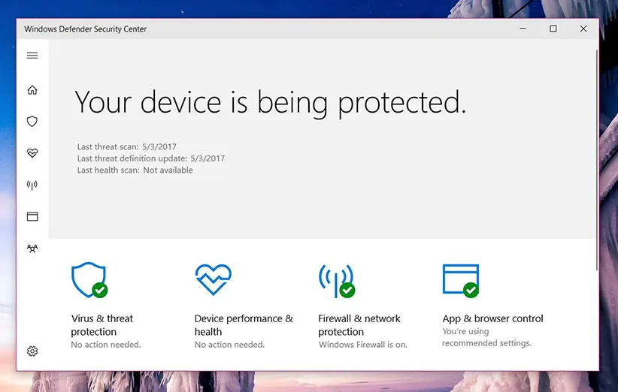618x392 pixels.
Task: Open the shield Virus protection sidebar icon
Action: (x=32, y=122)
